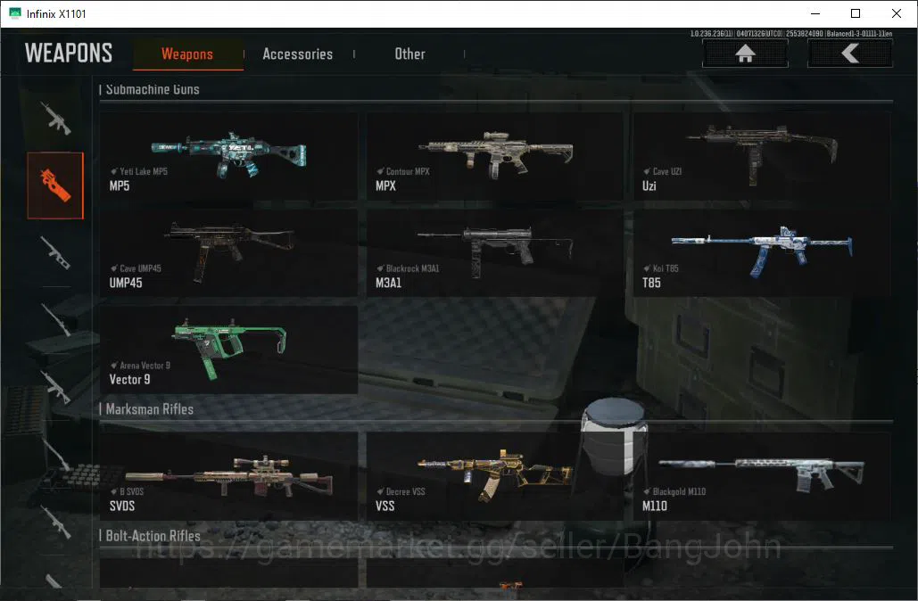Click the back arrow icon
This screenshot has height=601, width=918.
pos(850,54)
